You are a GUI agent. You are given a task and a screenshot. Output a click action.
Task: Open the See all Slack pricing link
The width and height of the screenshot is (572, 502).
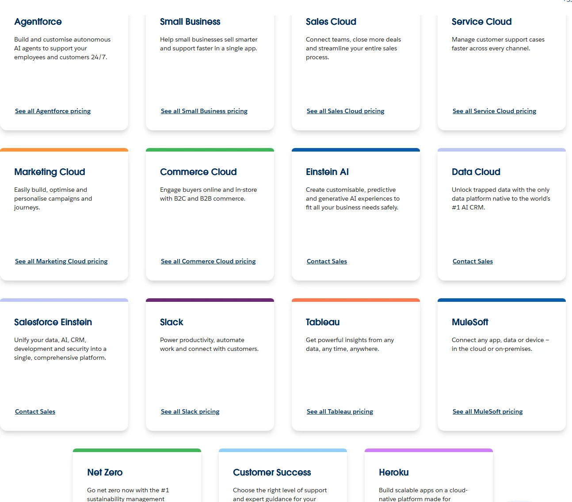190,411
